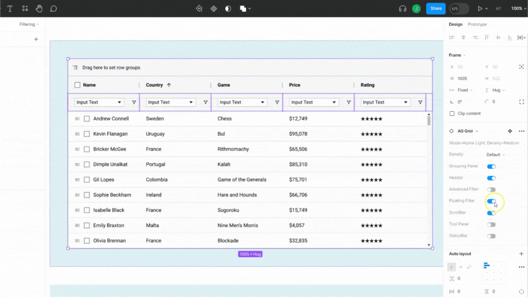
Task: Click the Country column header to sort
Action: click(x=155, y=85)
